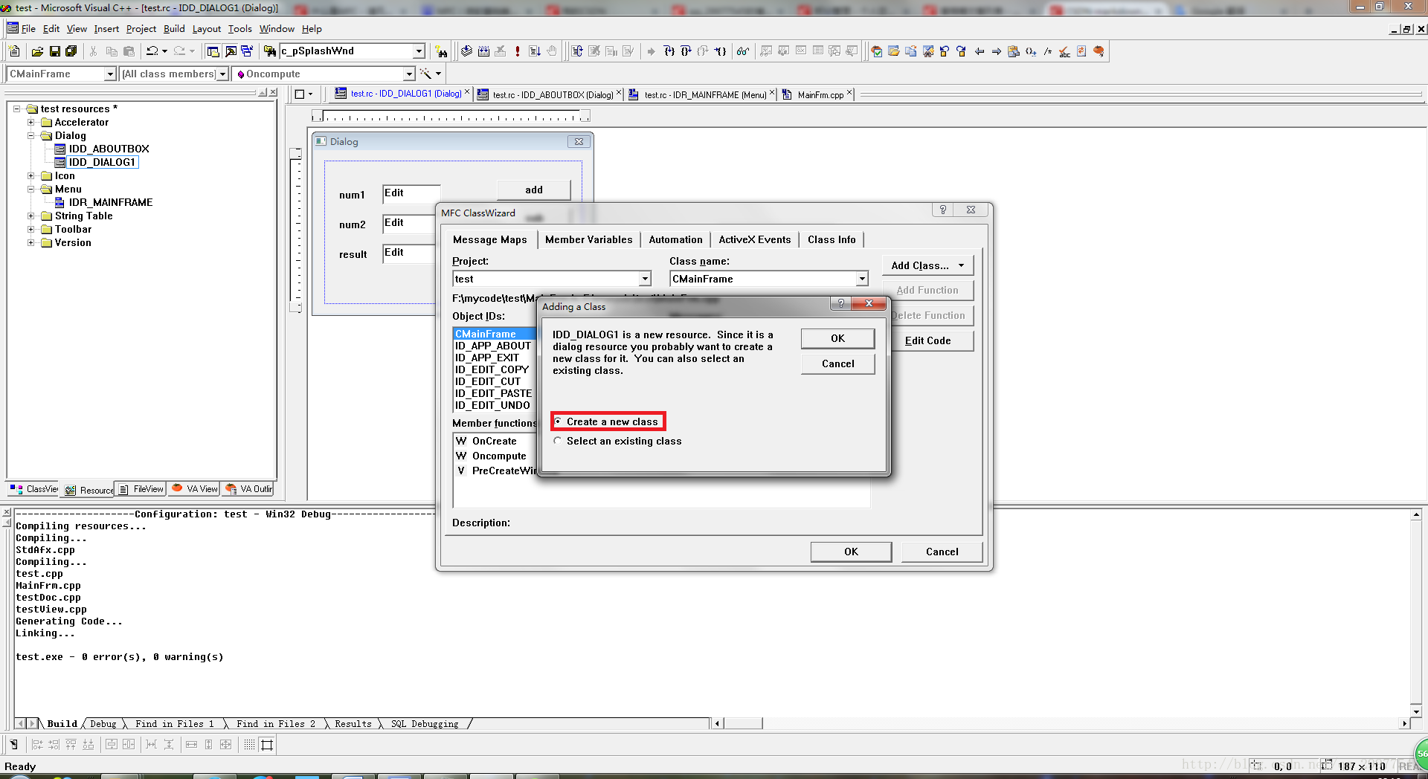Viewport: 1428px width, 779px height.
Task: Open the All class members filter dropdown
Action: pyautogui.click(x=222, y=74)
